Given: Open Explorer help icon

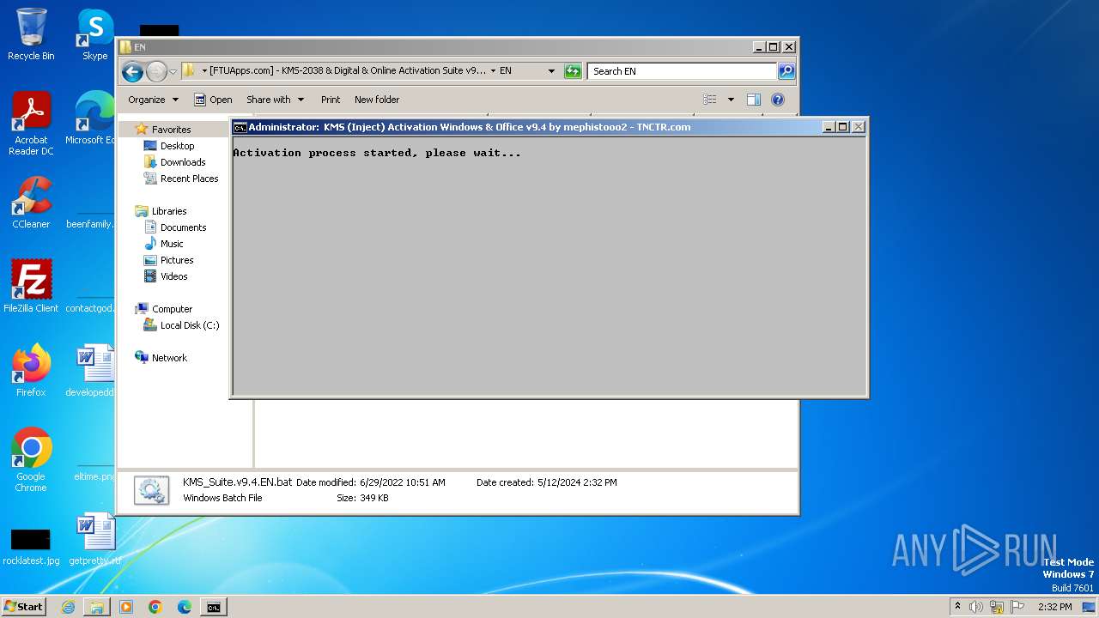Looking at the screenshot, I should click(x=778, y=100).
